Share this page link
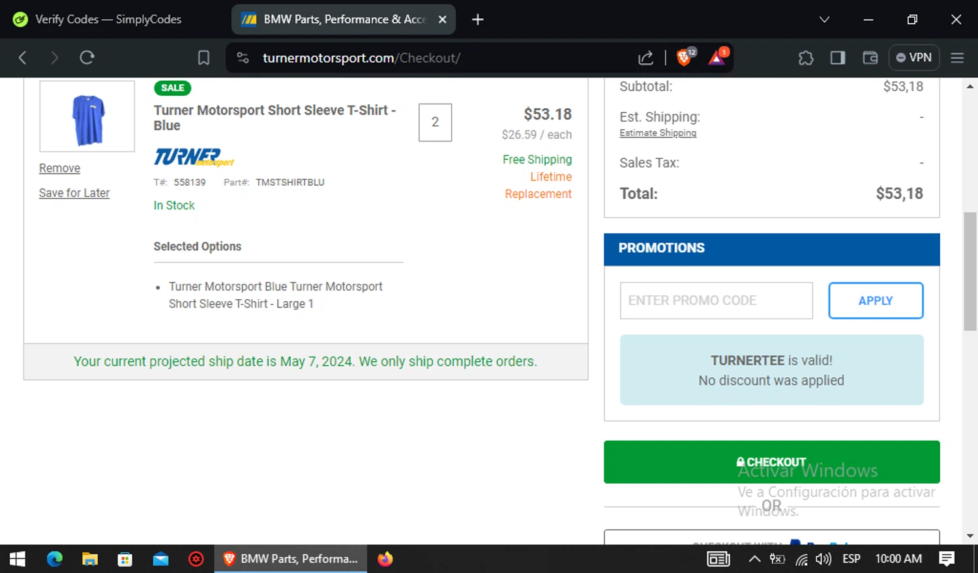Viewport: 978px width, 573px height. [x=645, y=58]
